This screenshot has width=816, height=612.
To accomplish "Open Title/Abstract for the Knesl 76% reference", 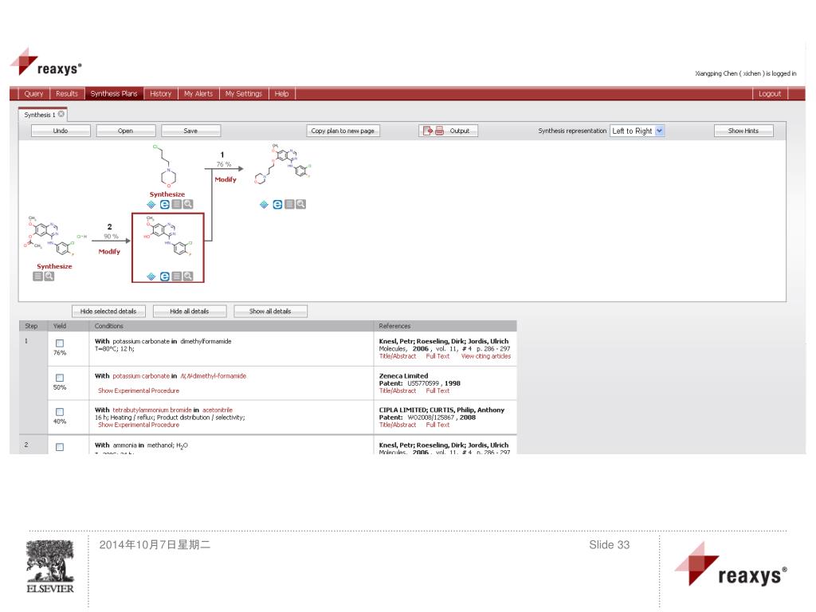I will 398,356.
